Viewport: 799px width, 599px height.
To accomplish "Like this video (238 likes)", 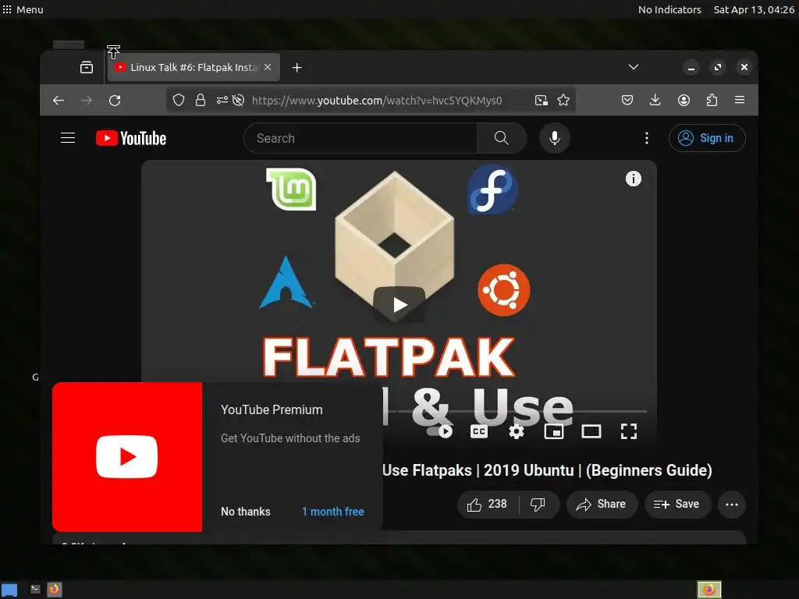I will [488, 505].
